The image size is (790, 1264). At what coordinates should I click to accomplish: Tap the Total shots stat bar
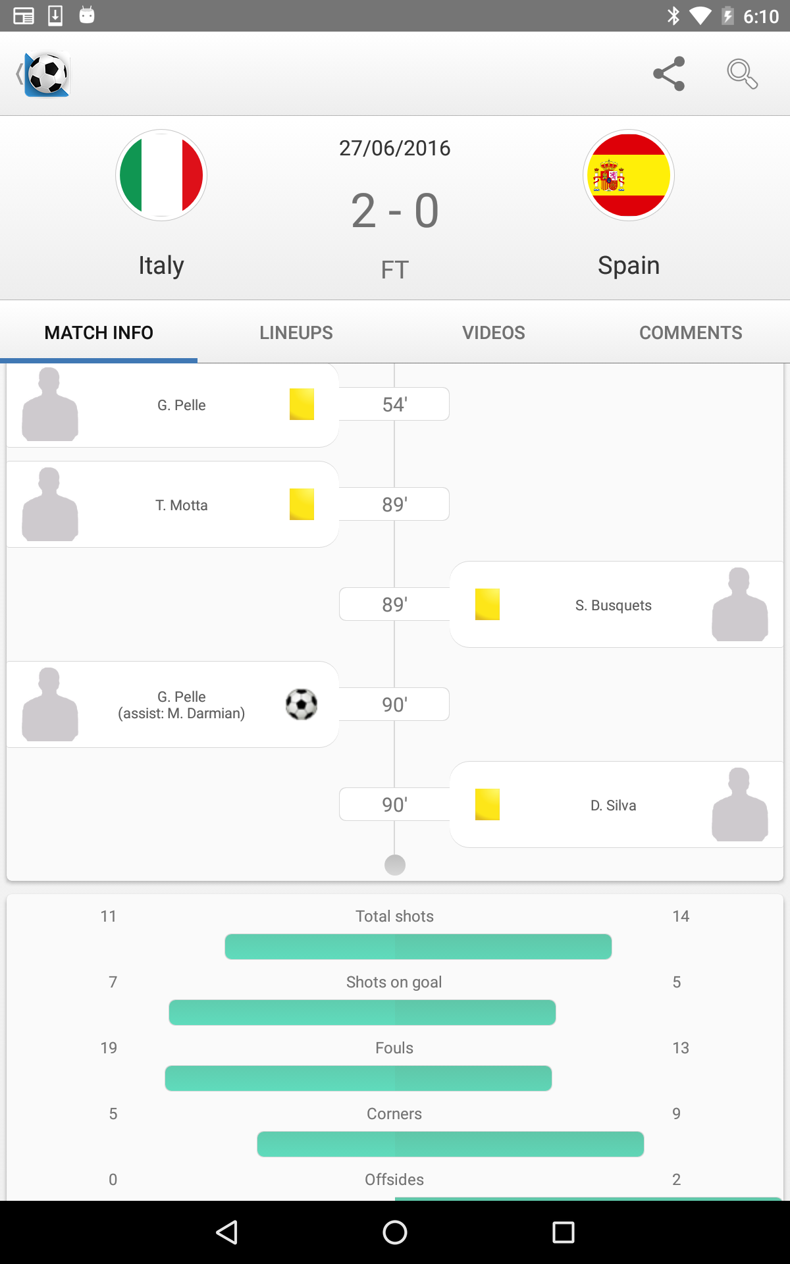pos(418,947)
